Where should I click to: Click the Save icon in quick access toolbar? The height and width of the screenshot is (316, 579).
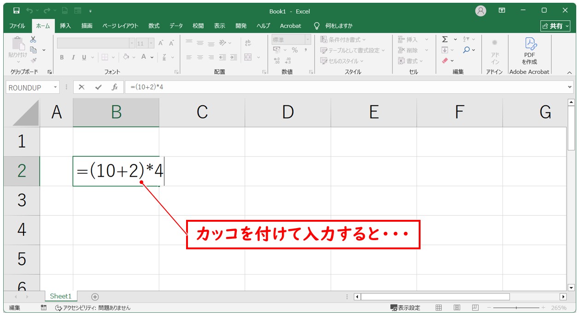pyautogui.click(x=17, y=11)
